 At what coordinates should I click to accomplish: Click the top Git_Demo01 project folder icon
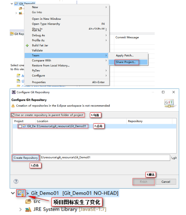16,3
